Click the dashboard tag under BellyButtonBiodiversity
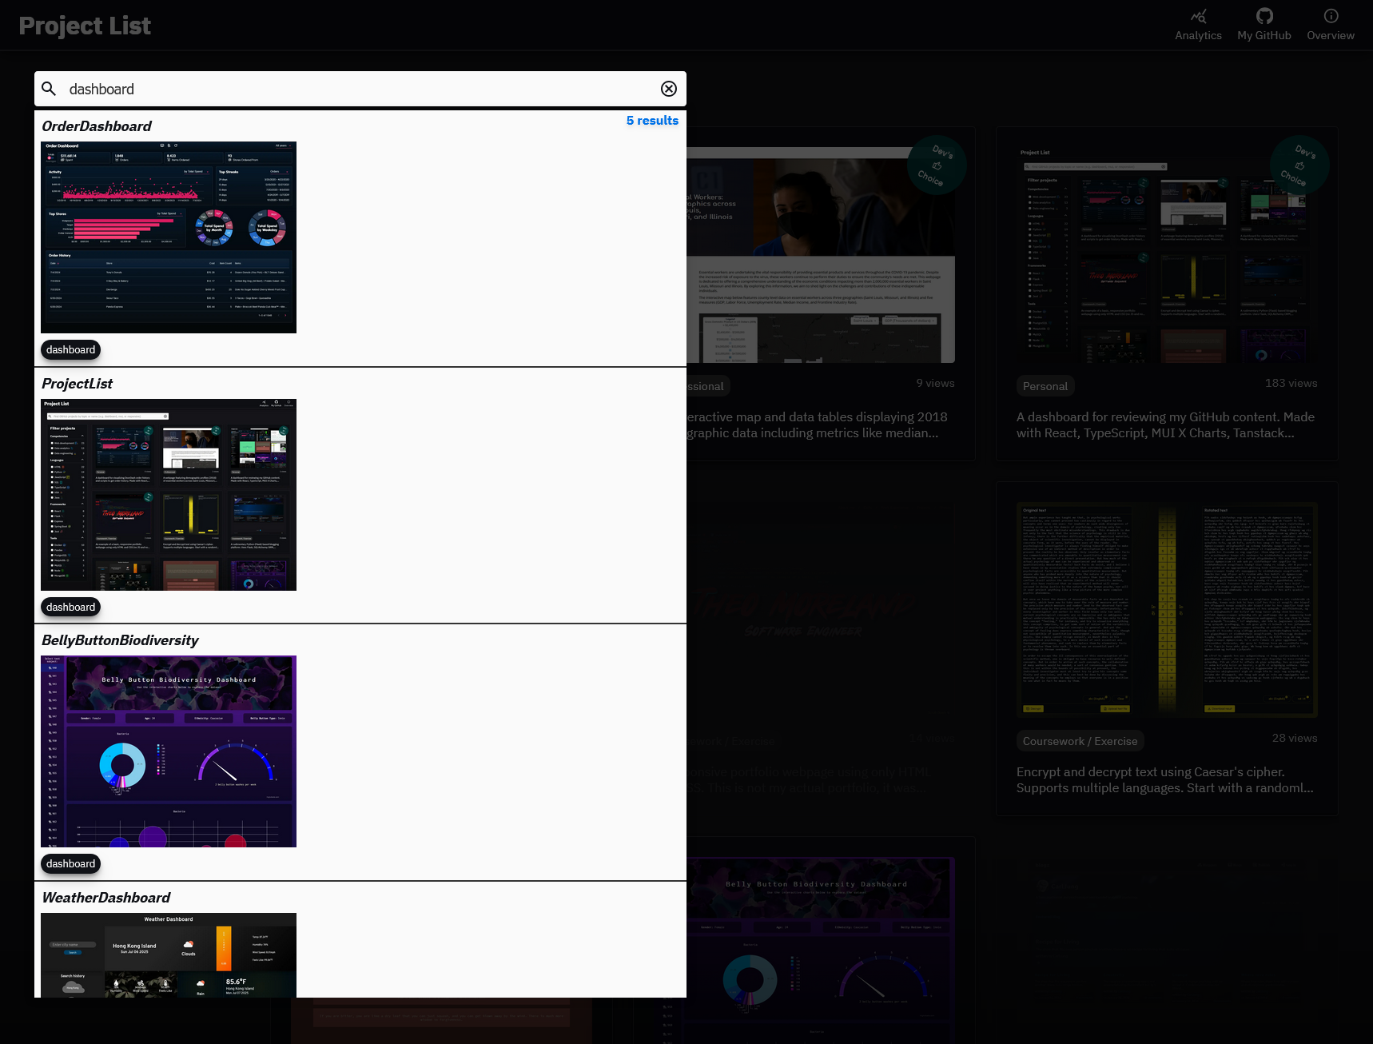 coord(70,864)
